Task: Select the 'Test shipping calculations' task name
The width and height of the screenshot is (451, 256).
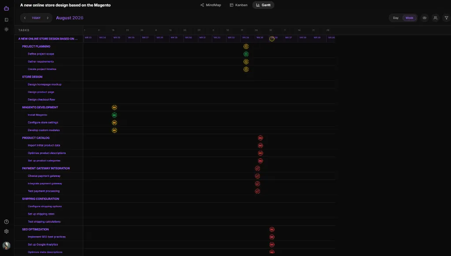Action: click(44, 222)
